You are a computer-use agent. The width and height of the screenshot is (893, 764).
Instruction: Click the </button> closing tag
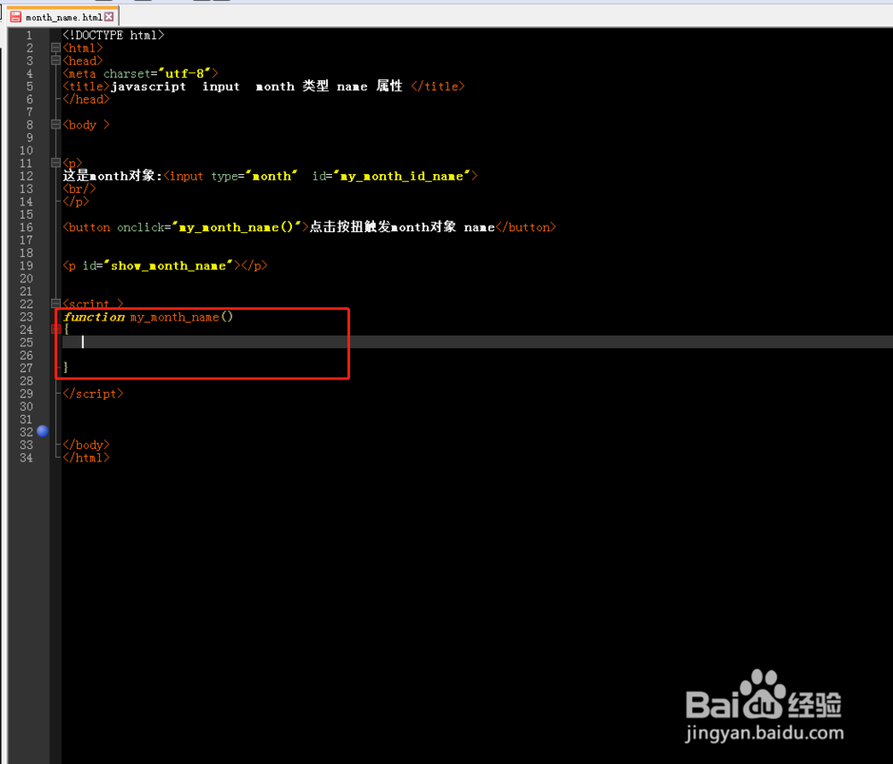pyautogui.click(x=525, y=228)
